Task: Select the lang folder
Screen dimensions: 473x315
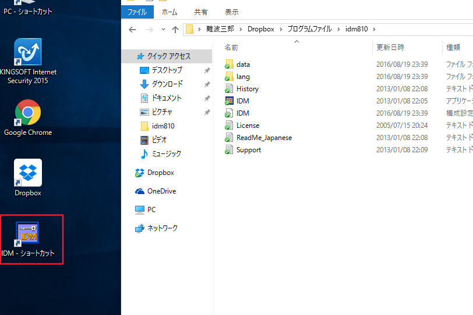Action: 237,77
